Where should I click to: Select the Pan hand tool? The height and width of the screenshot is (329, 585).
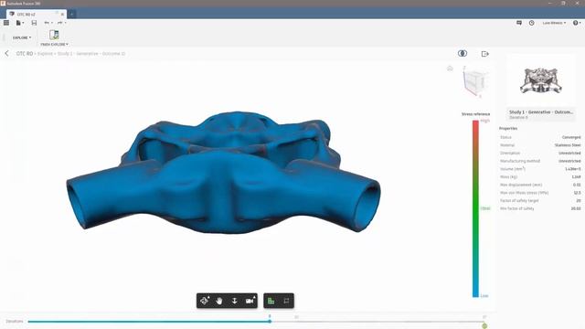(x=219, y=301)
